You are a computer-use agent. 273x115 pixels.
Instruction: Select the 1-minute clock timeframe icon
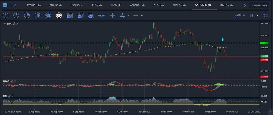[x=6, y=15]
